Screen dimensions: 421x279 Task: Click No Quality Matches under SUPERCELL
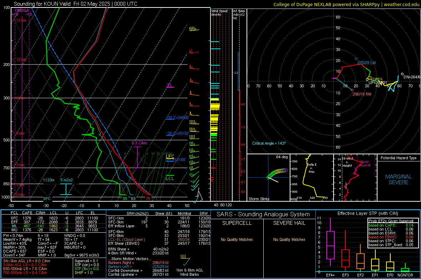point(237,239)
